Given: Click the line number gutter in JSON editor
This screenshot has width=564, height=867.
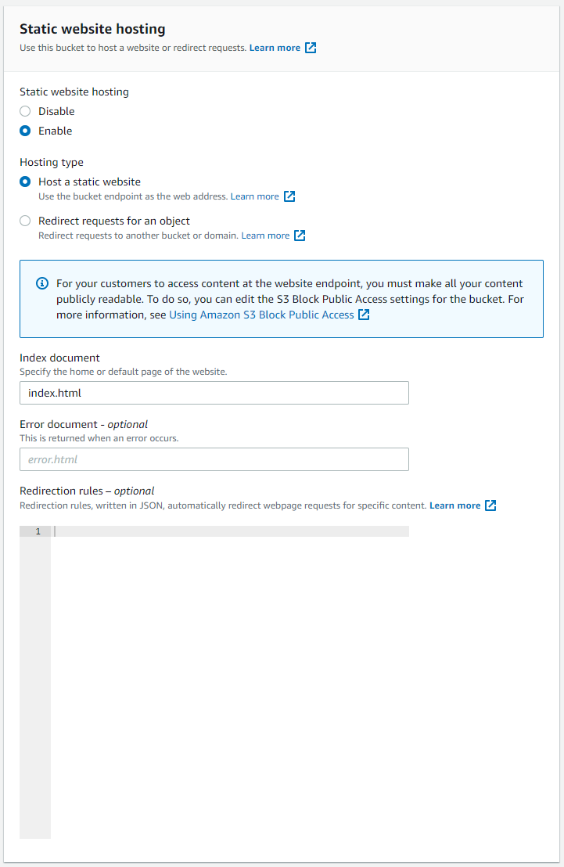Looking at the screenshot, I should coord(35,682).
